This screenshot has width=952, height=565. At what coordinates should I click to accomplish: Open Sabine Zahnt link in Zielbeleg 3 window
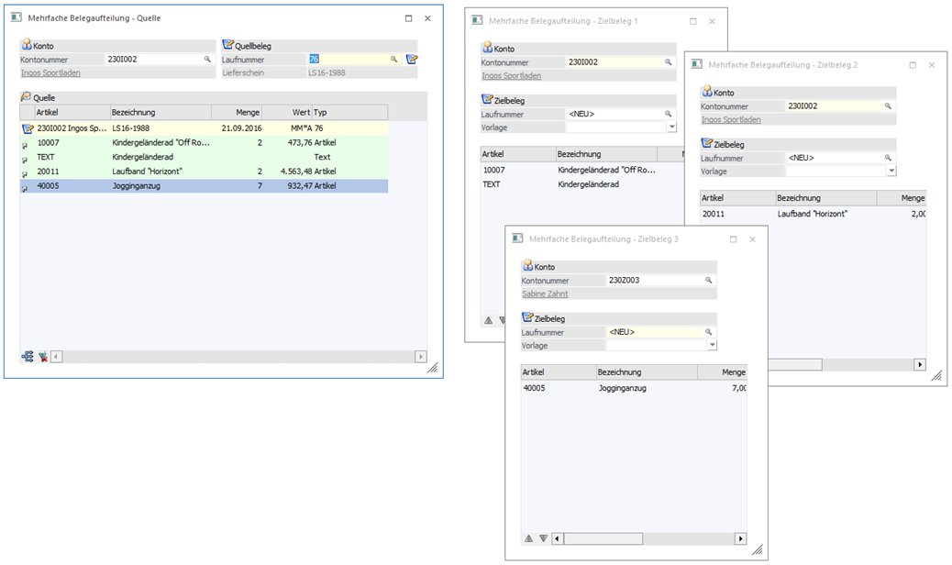(x=545, y=294)
